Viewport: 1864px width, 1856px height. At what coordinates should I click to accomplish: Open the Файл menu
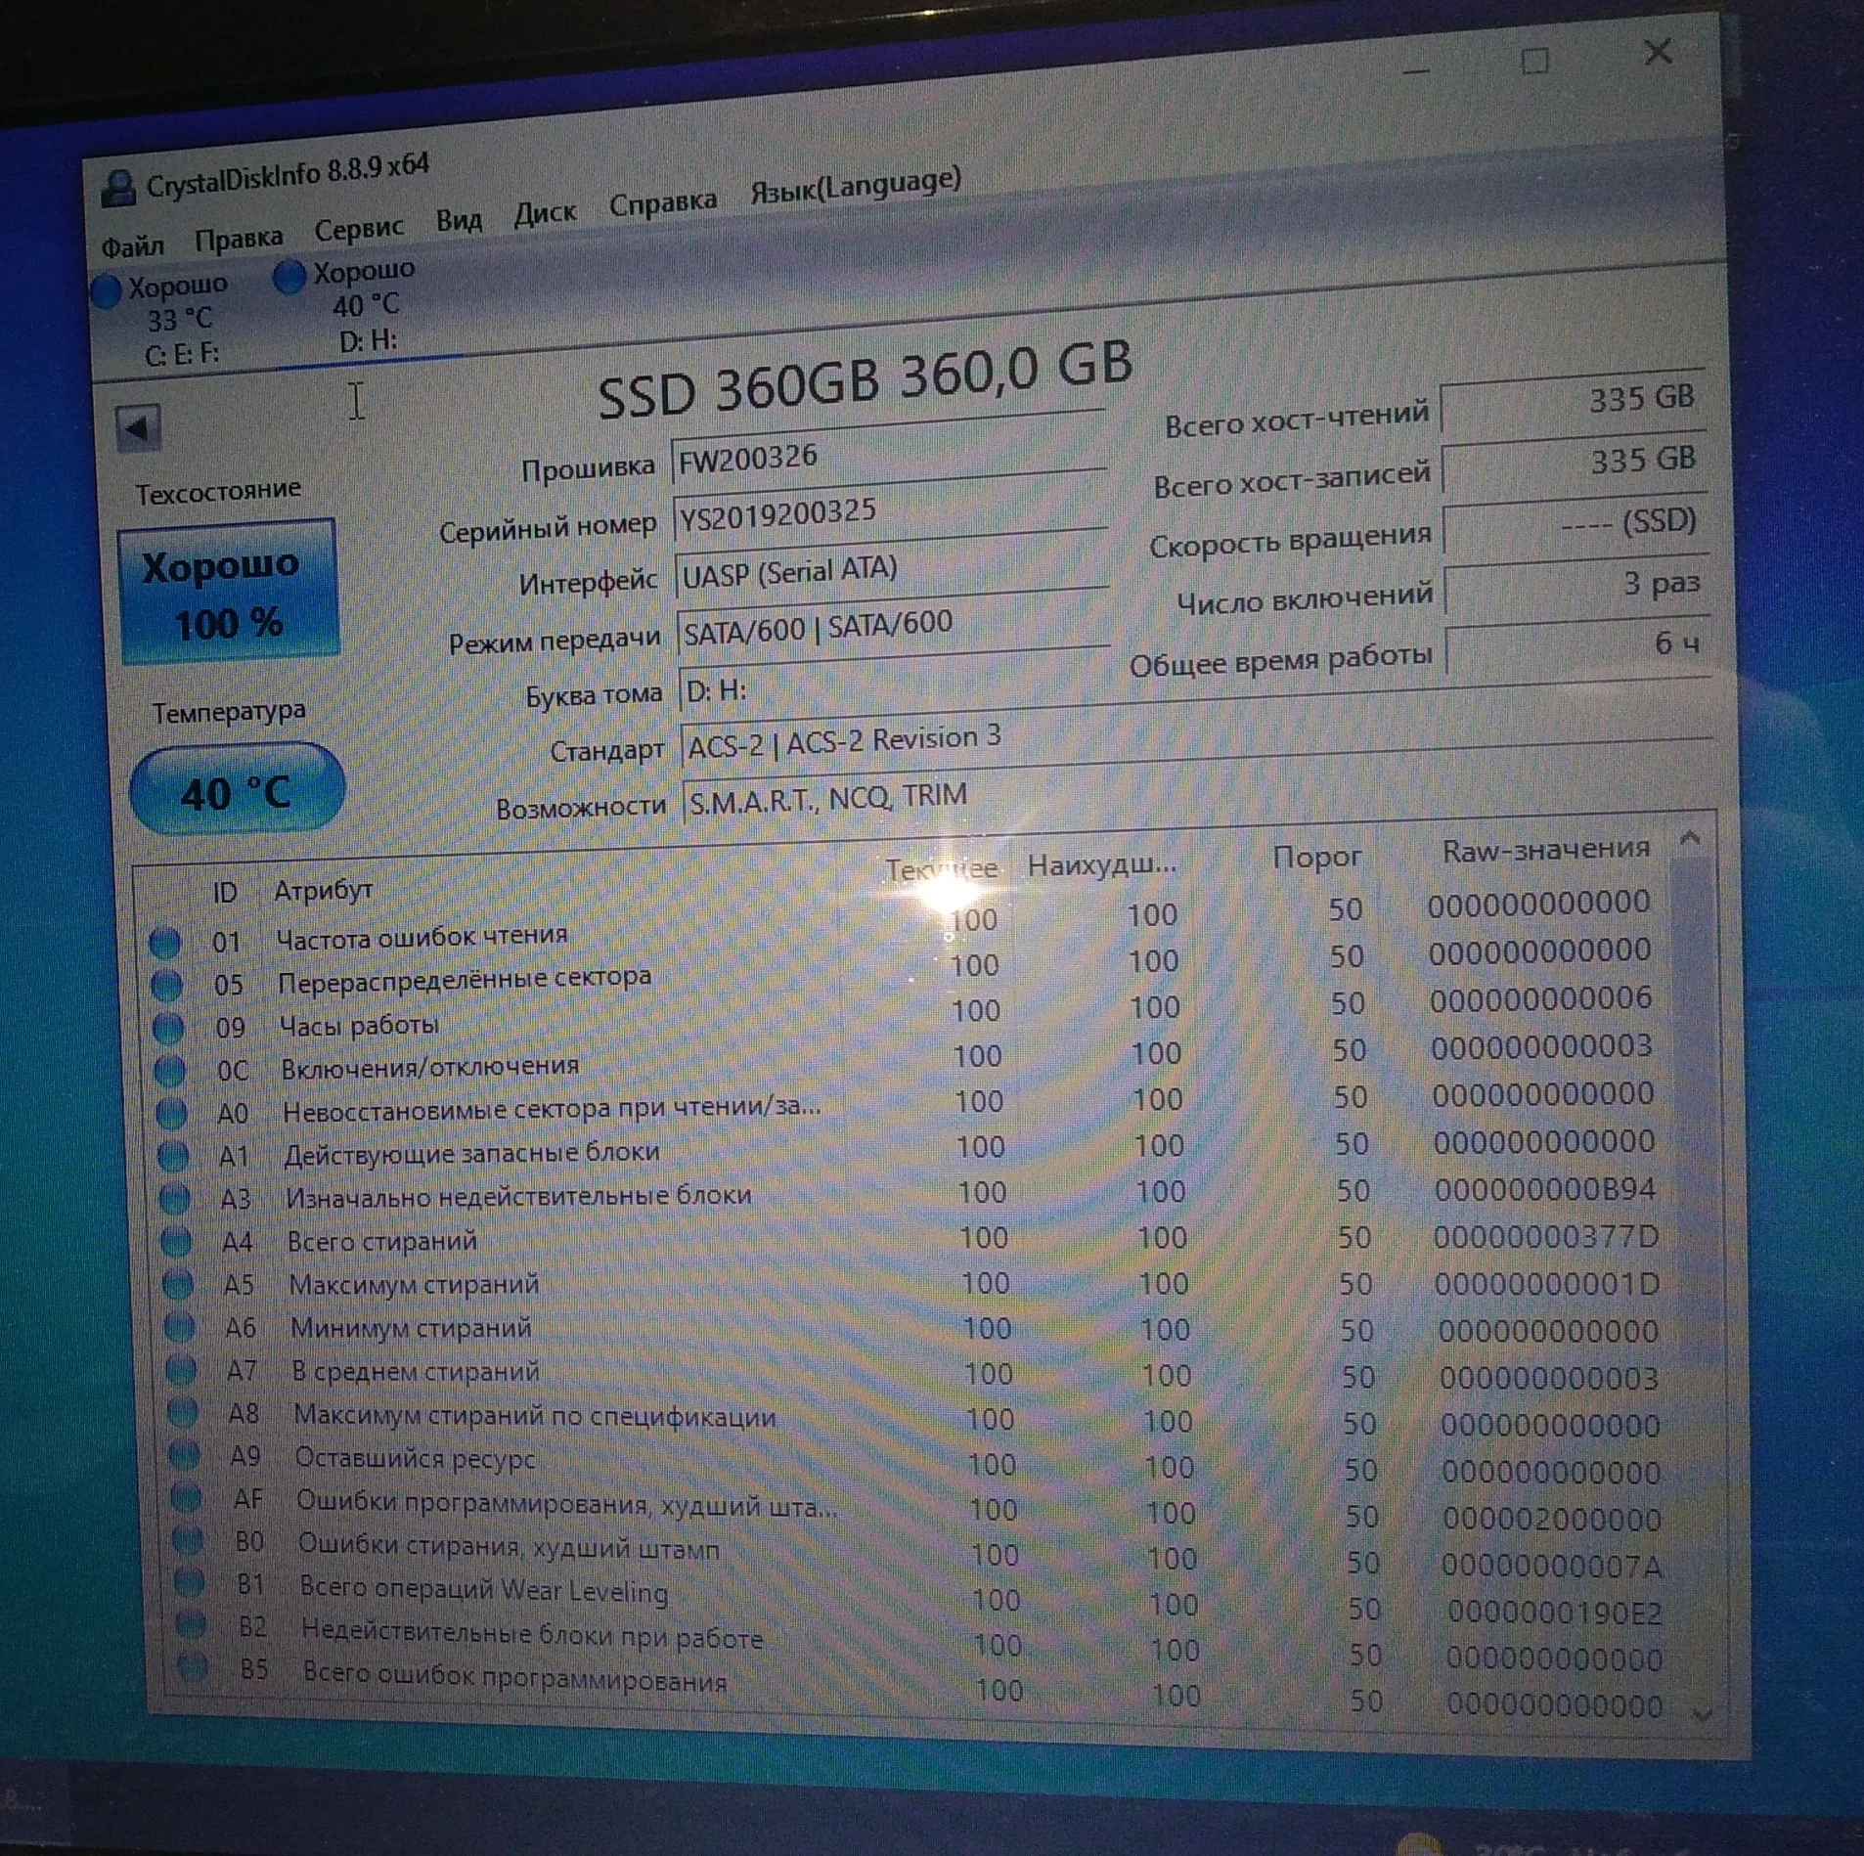[x=132, y=244]
